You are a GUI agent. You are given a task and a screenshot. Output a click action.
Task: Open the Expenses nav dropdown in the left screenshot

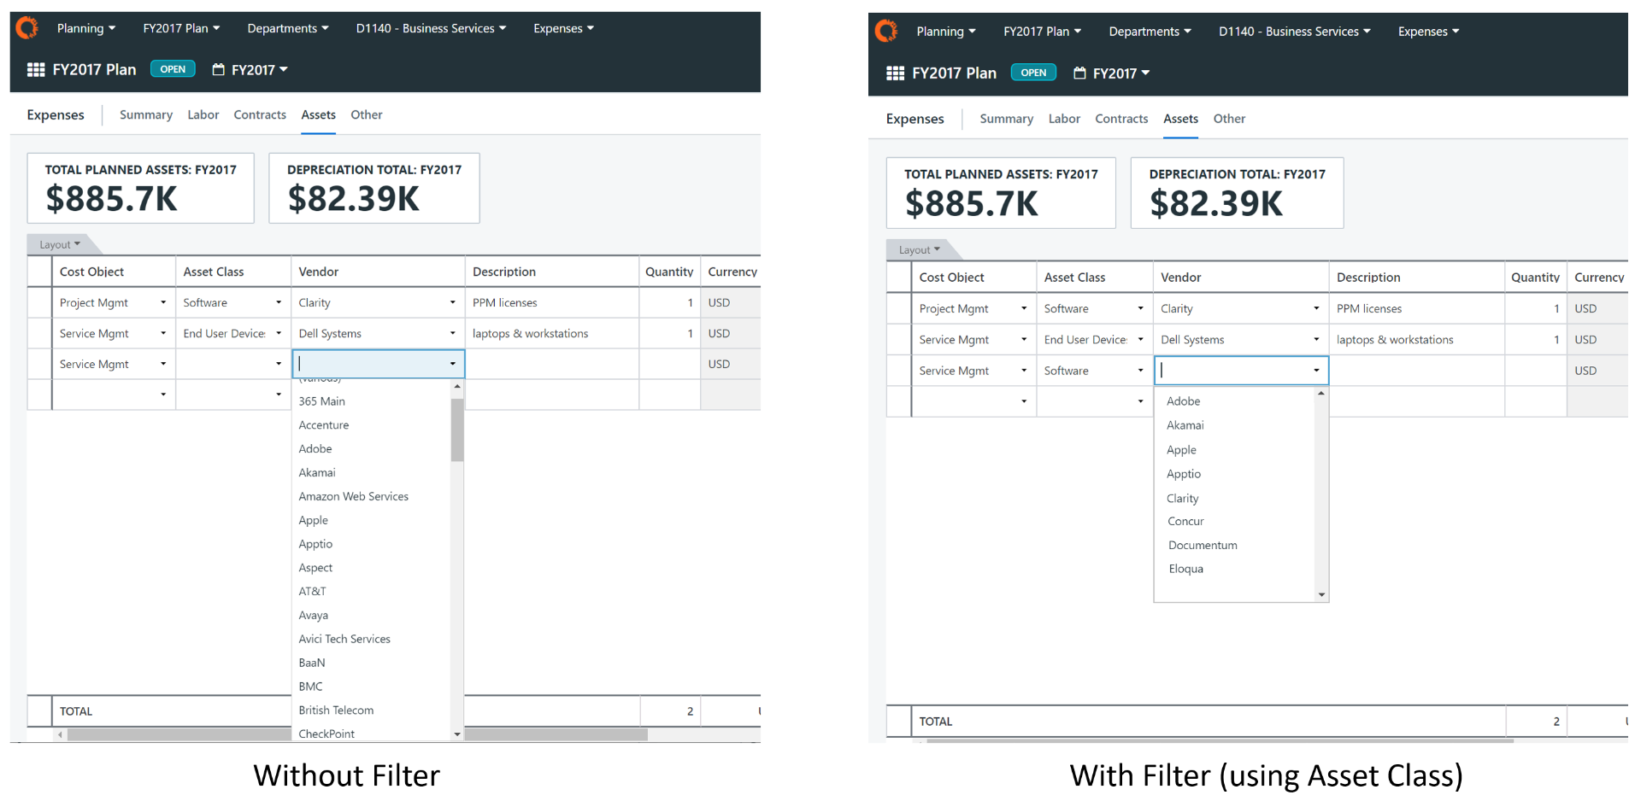[563, 28]
